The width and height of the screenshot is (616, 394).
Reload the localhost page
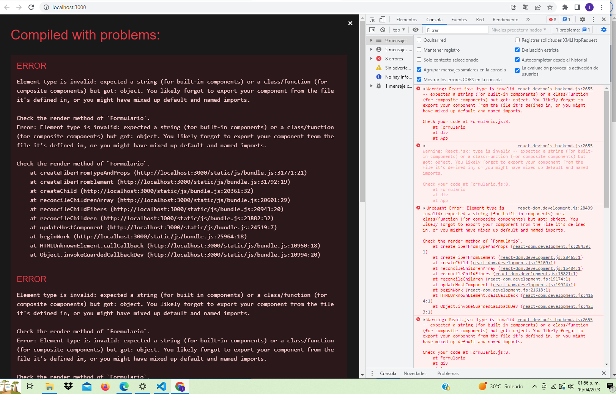pos(31,7)
